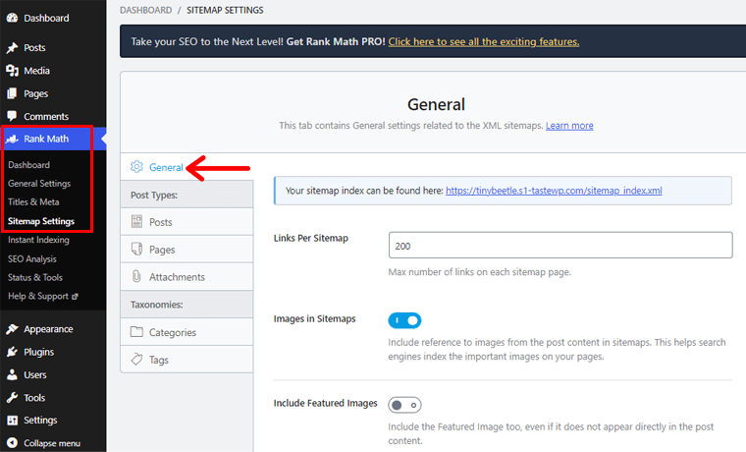This screenshot has width=746, height=452.
Task: Click the Rank Math chart icon
Action: pyautogui.click(x=13, y=140)
